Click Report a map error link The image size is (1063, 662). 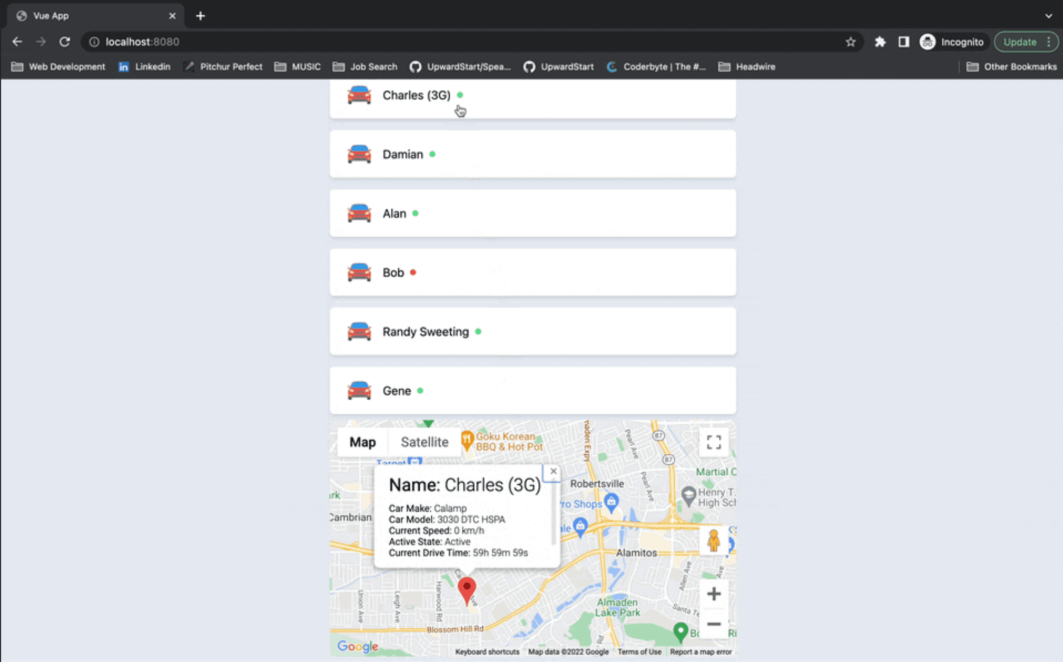700,652
